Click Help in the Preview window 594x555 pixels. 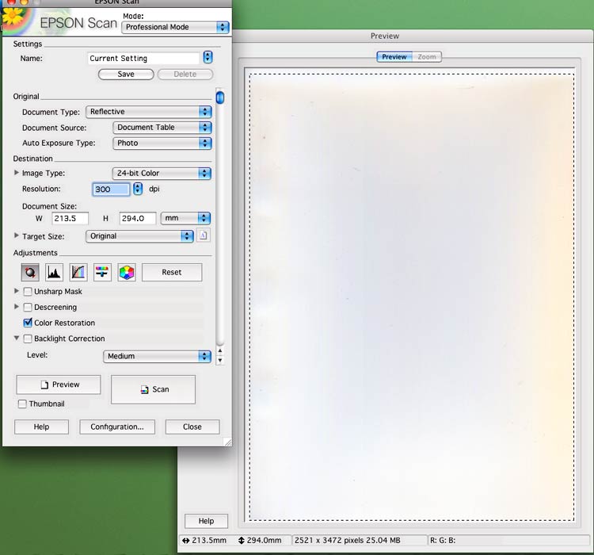tap(206, 521)
